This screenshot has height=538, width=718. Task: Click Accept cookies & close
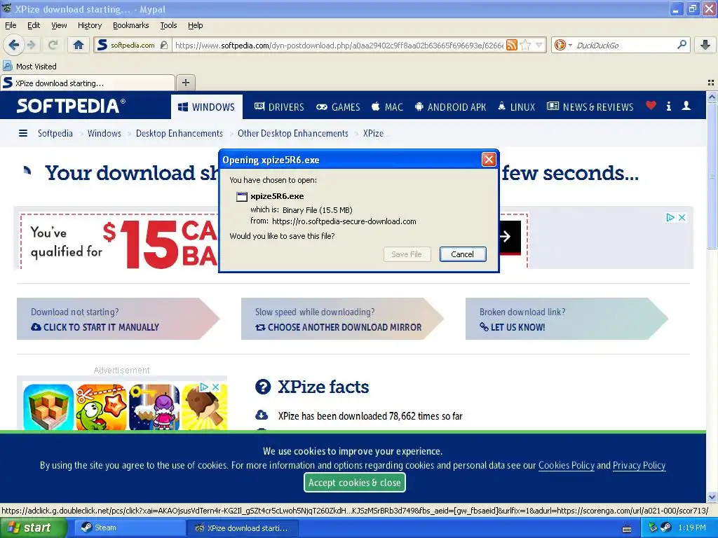(x=354, y=483)
